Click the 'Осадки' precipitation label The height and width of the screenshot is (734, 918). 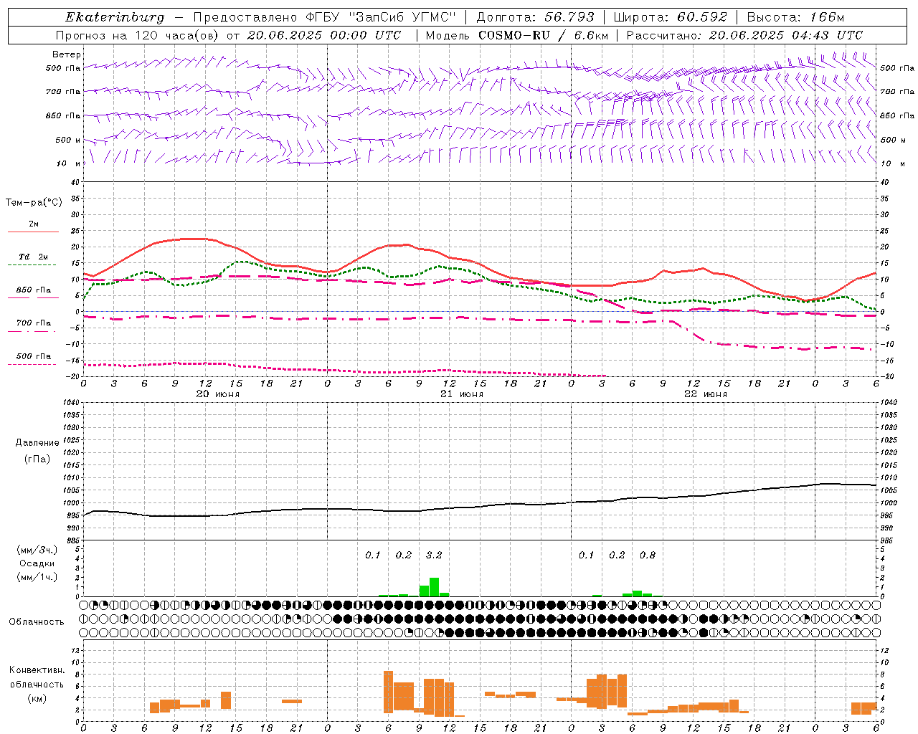pyautogui.click(x=37, y=563)
